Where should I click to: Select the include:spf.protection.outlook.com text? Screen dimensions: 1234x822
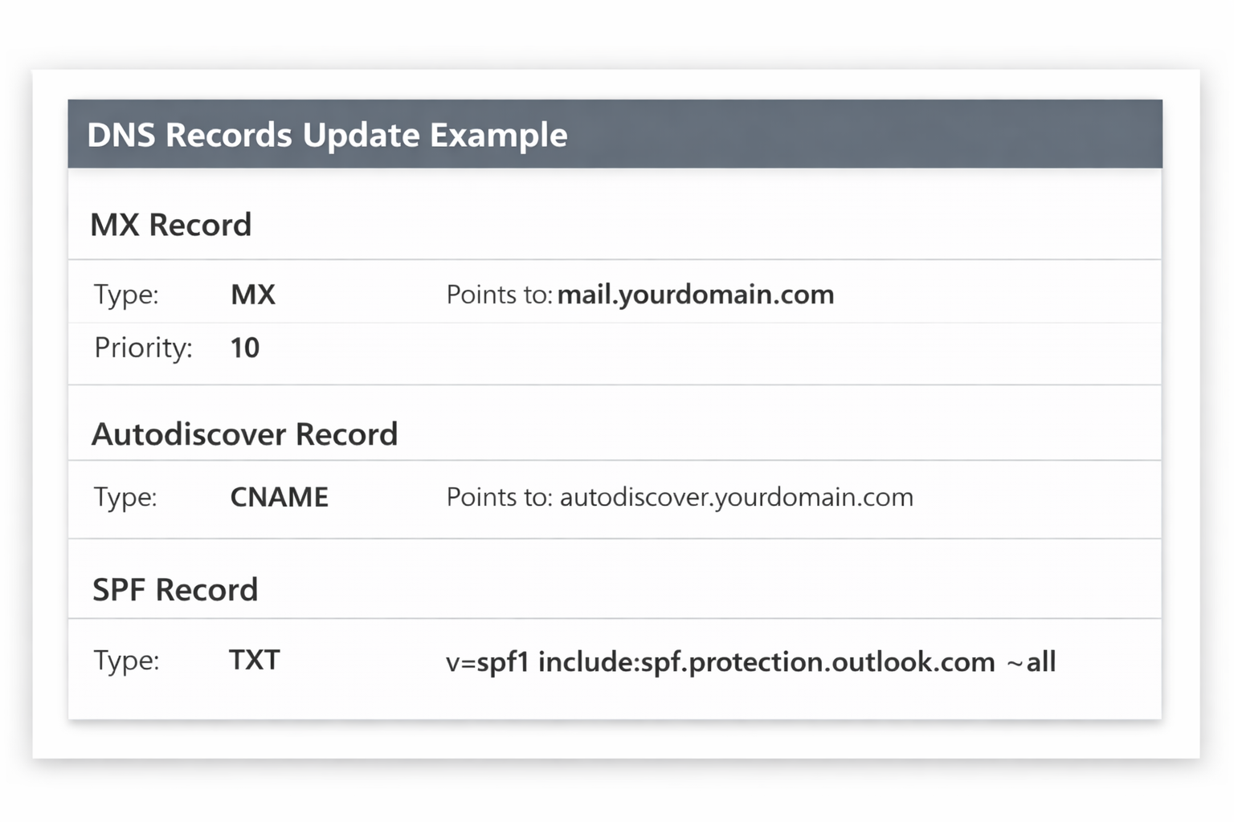pos(766,662)
